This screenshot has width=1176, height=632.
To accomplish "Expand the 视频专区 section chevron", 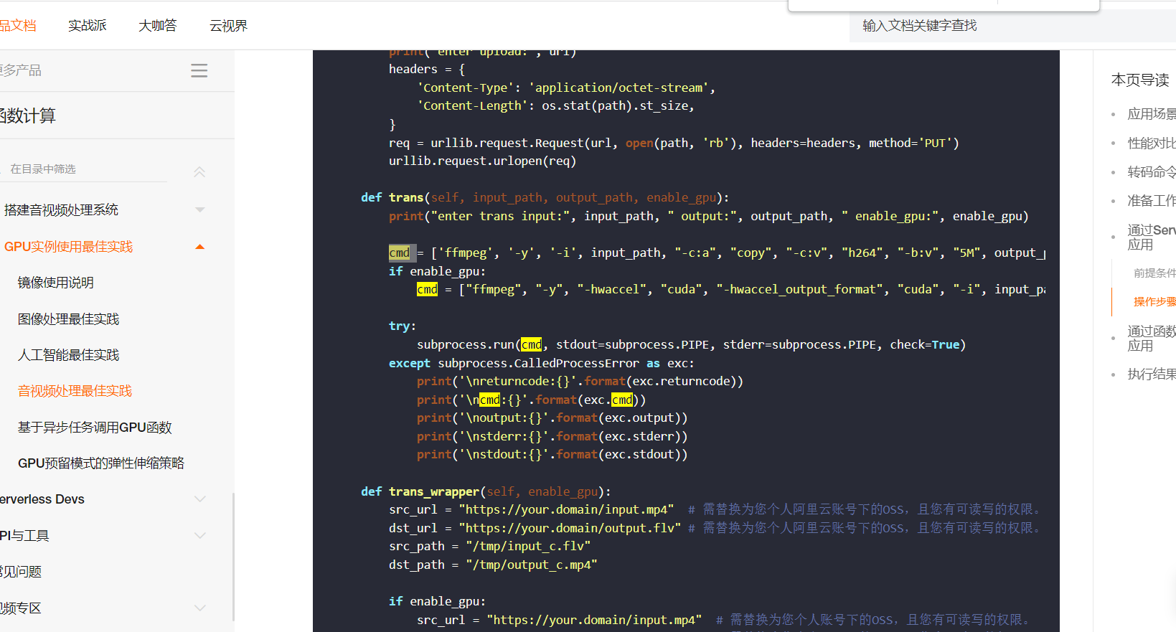I will pos(200,608).
